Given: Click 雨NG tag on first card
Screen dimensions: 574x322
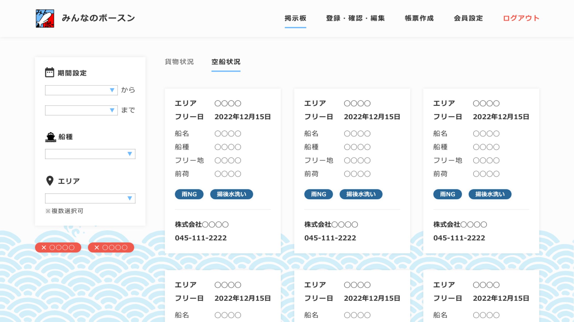Looking at the screenshot, I should (x=189, y=194).
